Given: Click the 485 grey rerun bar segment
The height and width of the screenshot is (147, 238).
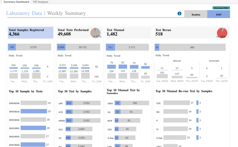Looking at the screenshot, I should click(x=192, y=47).
